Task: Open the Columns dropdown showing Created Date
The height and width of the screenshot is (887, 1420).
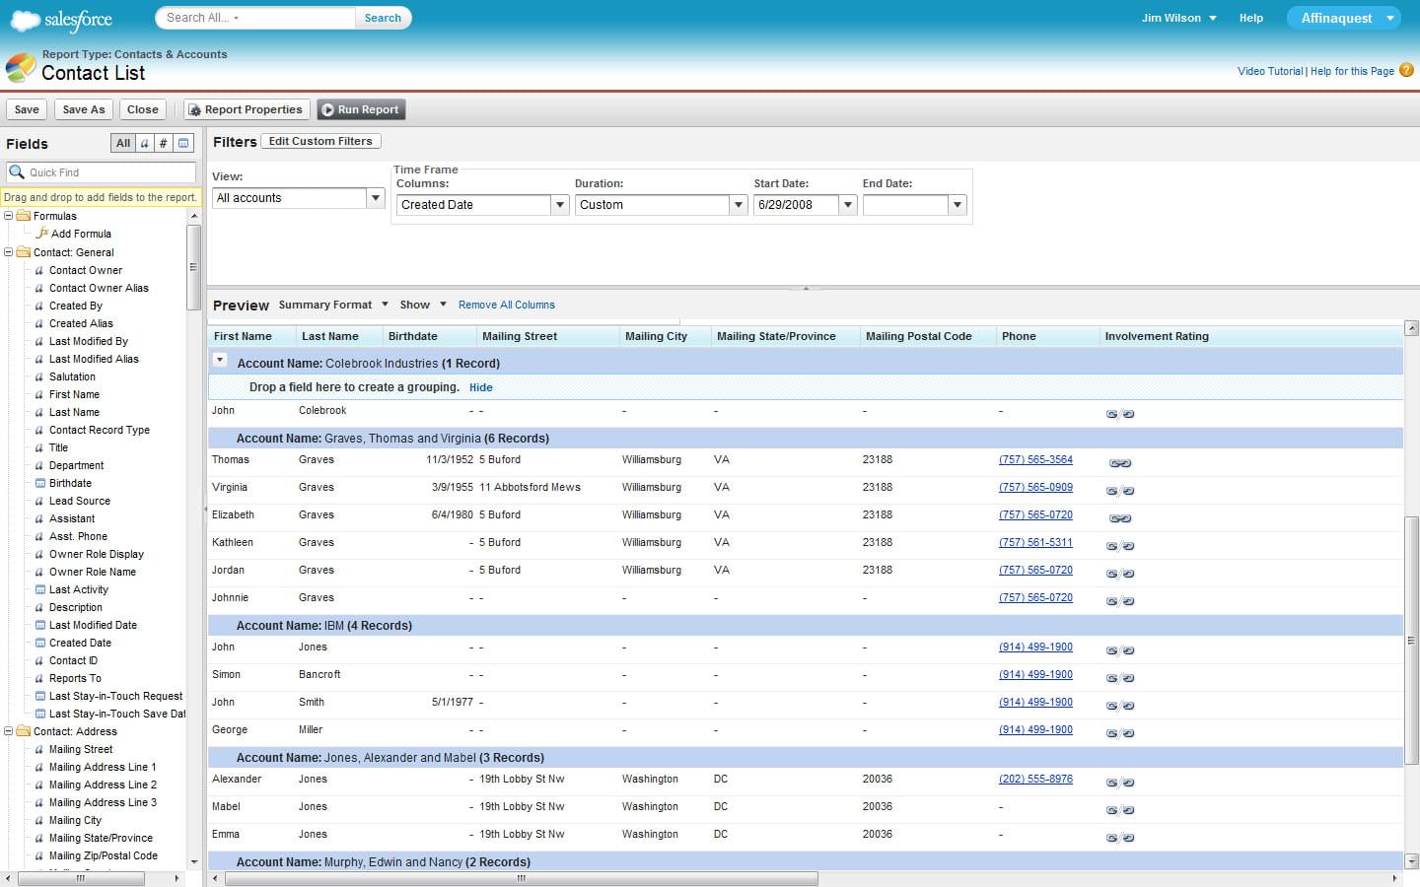Action: (560, 205)
